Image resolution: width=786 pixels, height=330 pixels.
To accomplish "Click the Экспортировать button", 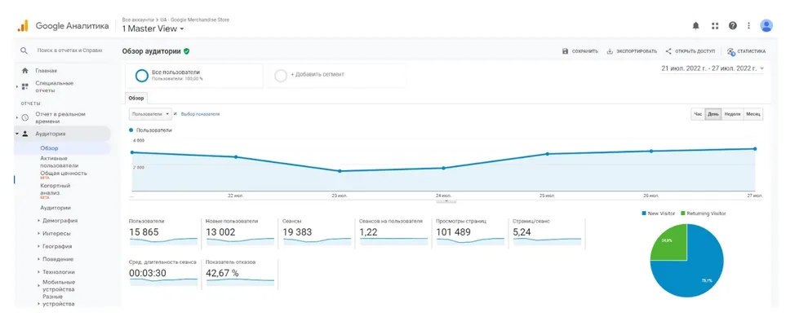I will coord(632,51).
